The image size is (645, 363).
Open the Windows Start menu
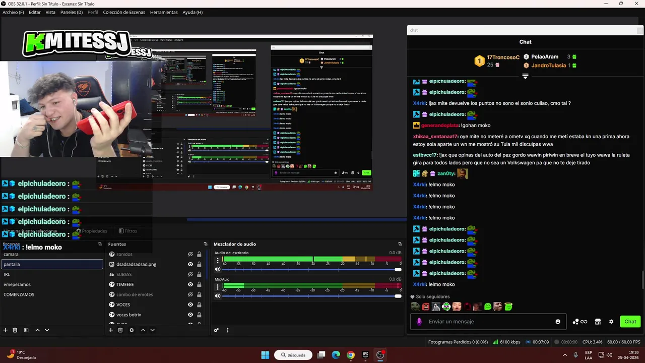click(x=265, y=355)
